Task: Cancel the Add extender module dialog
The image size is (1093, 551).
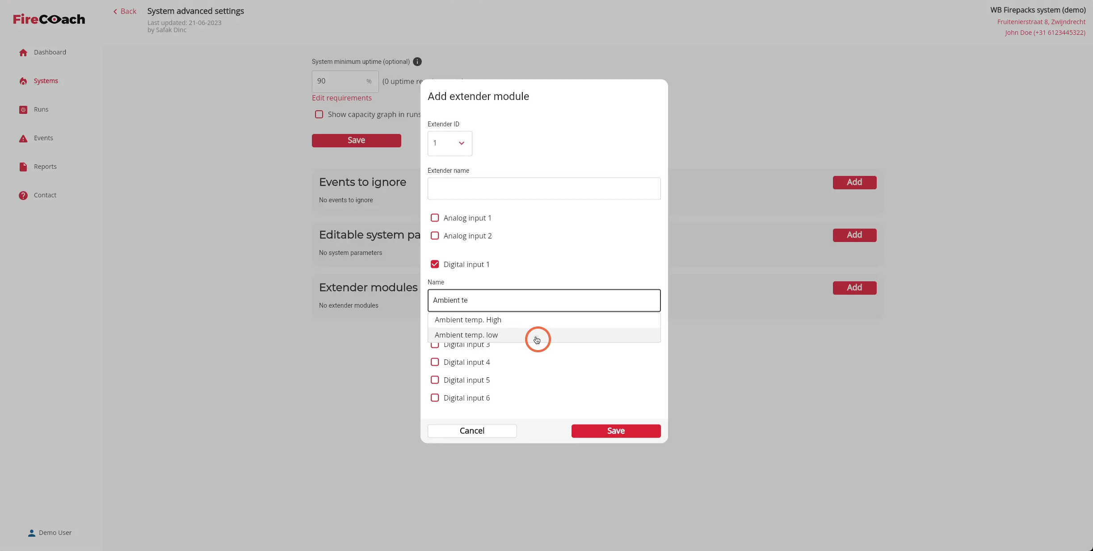Action: pos(472,431)
